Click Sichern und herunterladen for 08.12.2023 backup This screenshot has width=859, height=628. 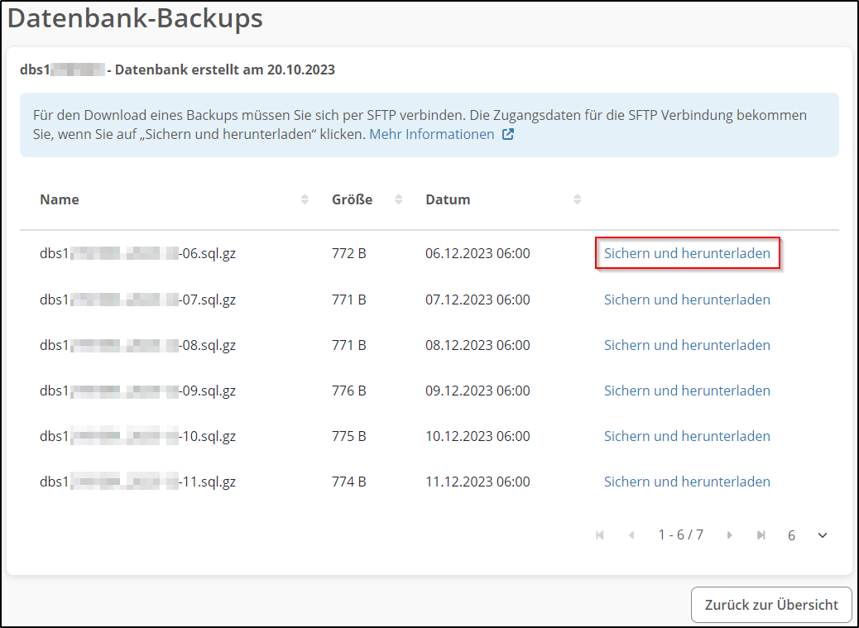coord(687,345)
